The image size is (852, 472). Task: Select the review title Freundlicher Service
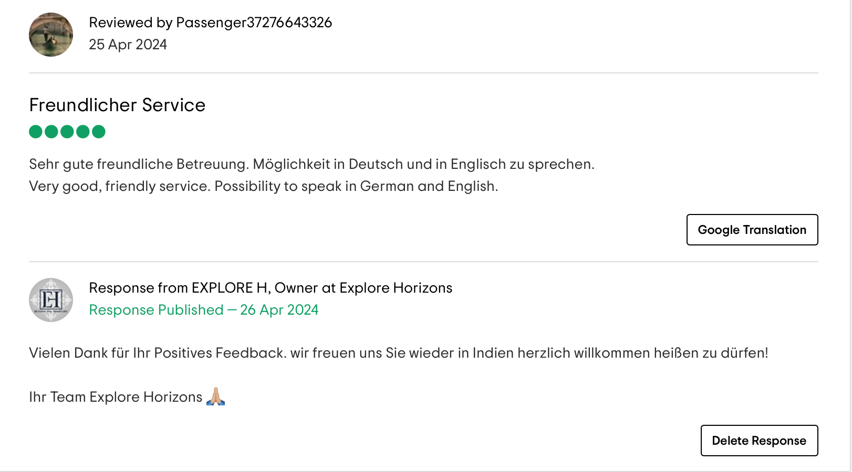coord(117,105)
